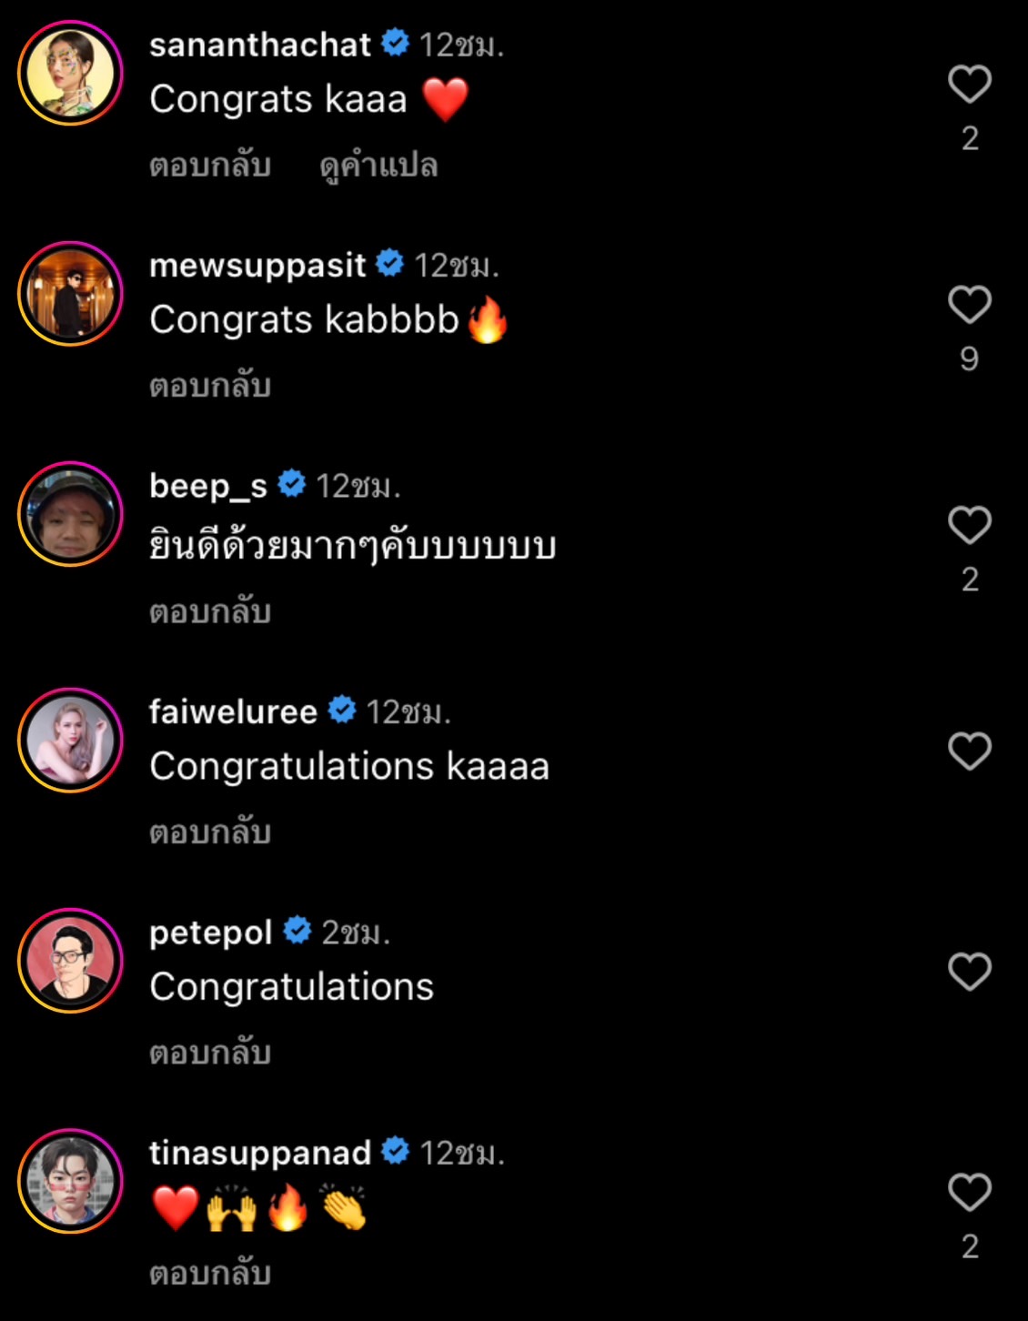The image size is (1028, 1321).
Task: Open the petepol username link
Action: coord(210,933)
